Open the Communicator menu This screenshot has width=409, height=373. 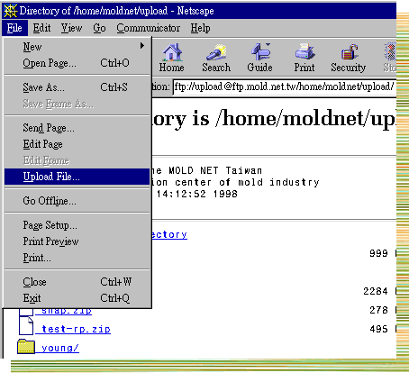149,28
